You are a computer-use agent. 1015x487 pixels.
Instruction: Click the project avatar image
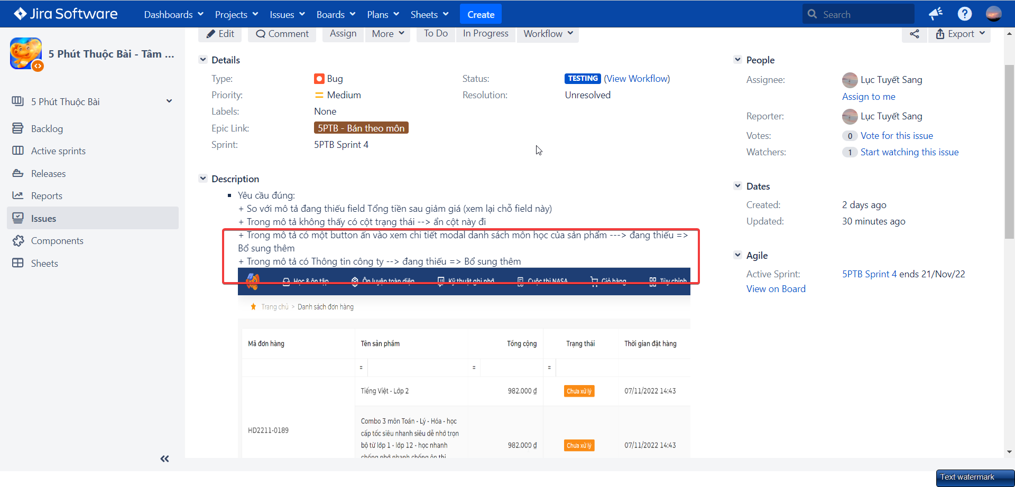coord(26,54)
